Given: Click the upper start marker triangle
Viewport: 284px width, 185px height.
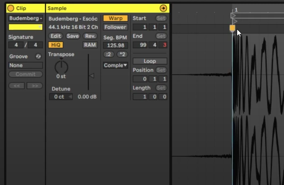Looking at the screenshot, I should (x=233, y=15).
